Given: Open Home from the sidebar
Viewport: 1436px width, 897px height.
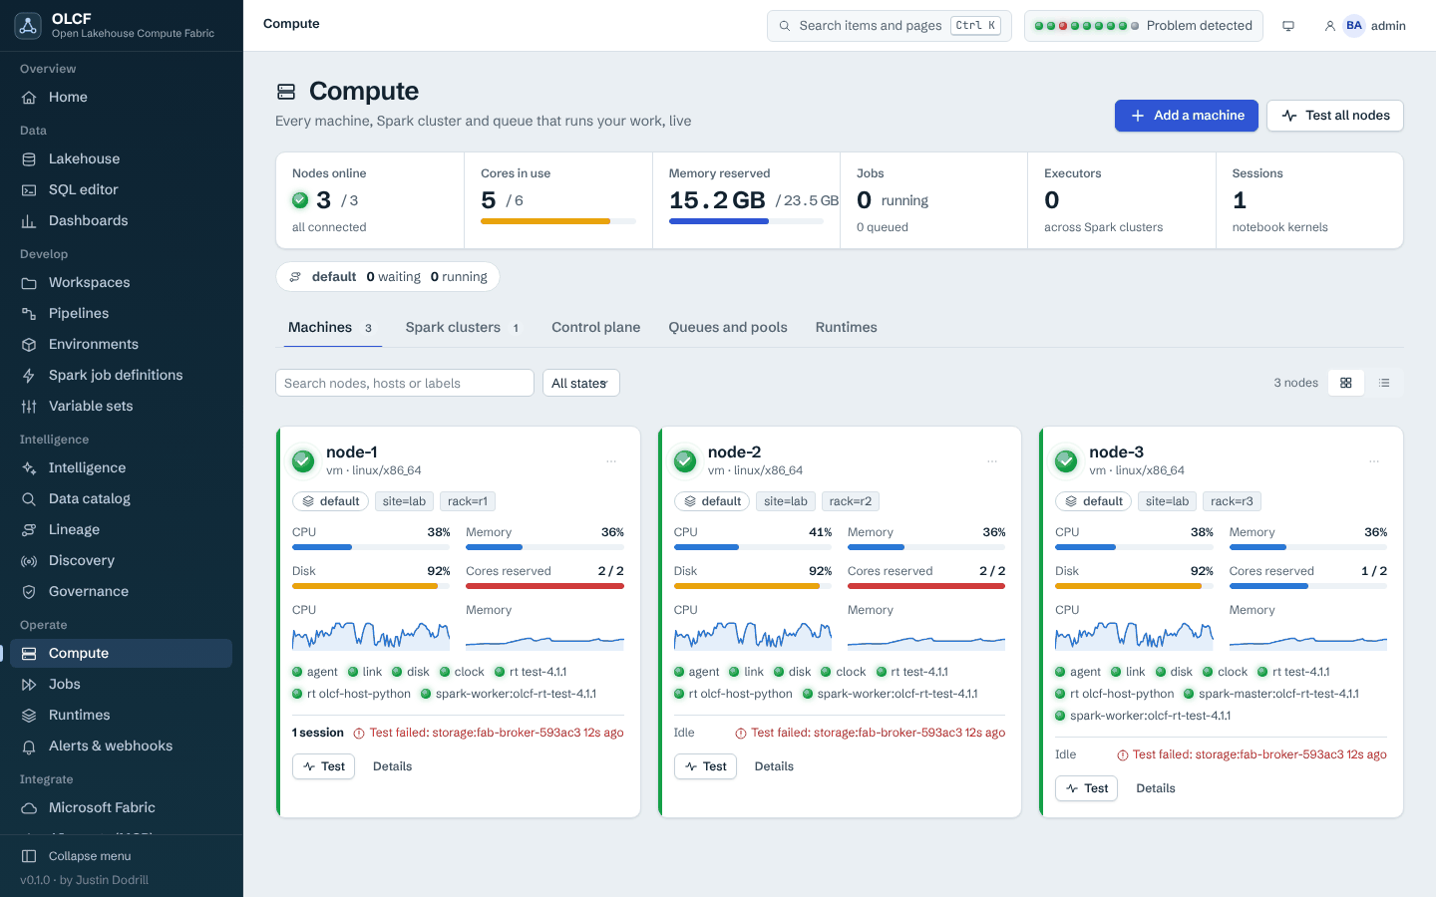Looking at the screenshot, I should (x=121, y=97).
